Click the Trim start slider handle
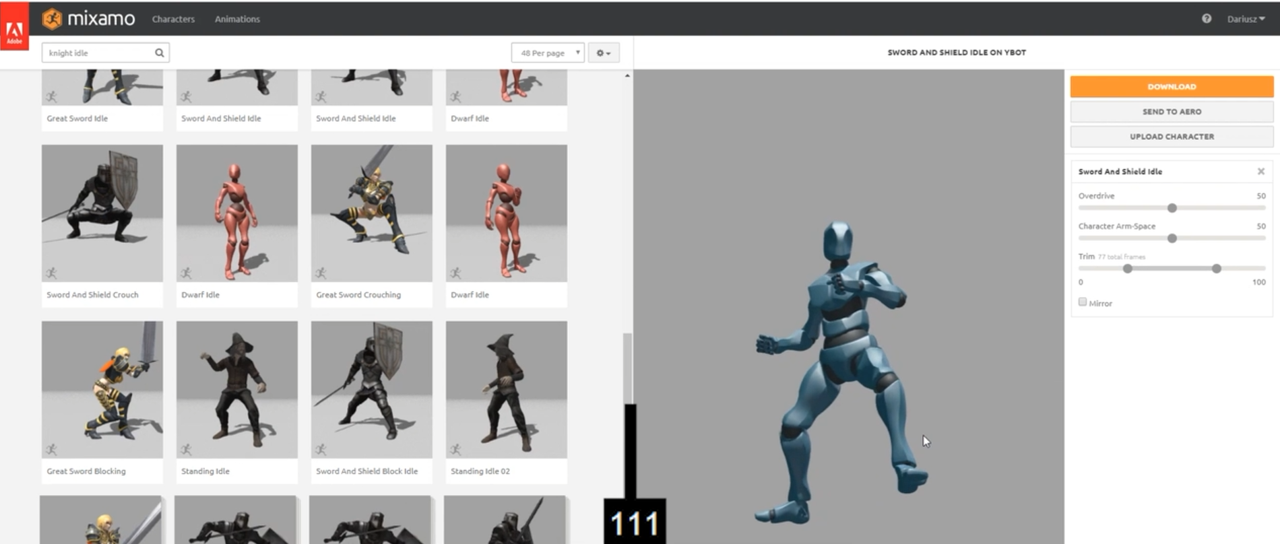 (1128, 269)
